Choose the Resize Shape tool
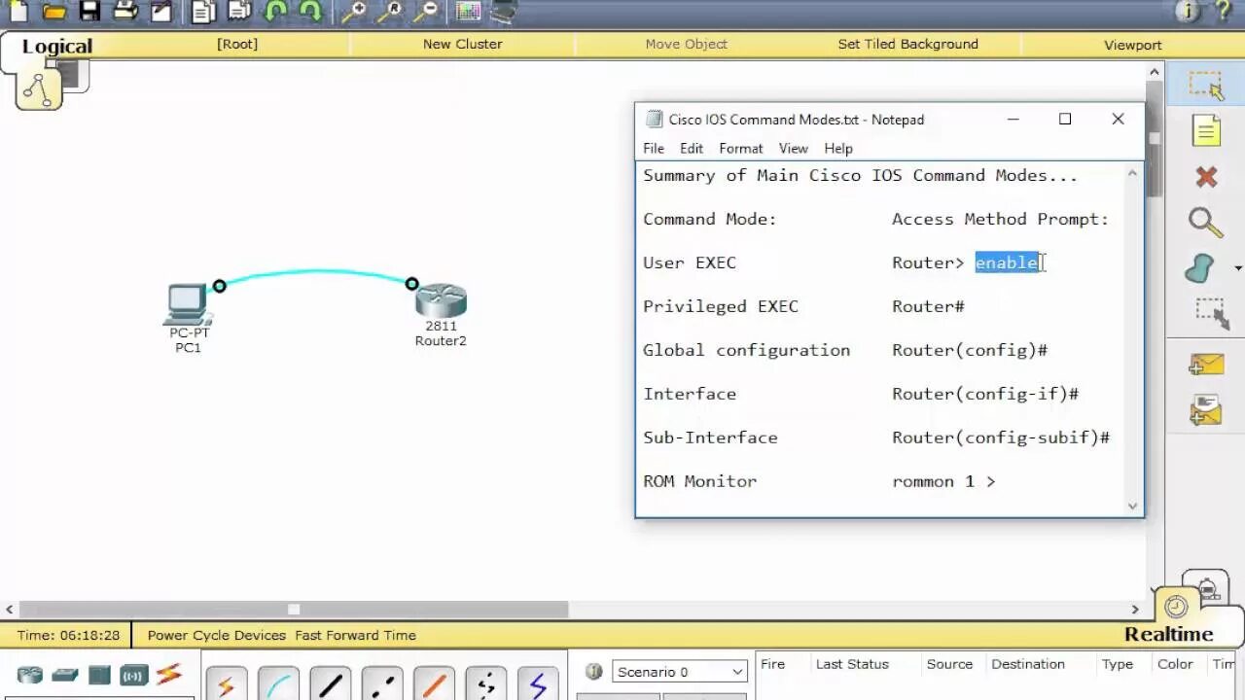The height and width of the screenshot is (700, 1245). [1211, 312]
